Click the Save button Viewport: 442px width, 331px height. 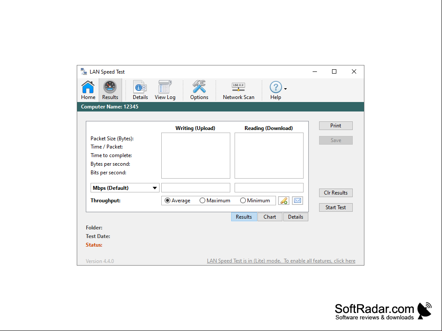coord(336,140)
